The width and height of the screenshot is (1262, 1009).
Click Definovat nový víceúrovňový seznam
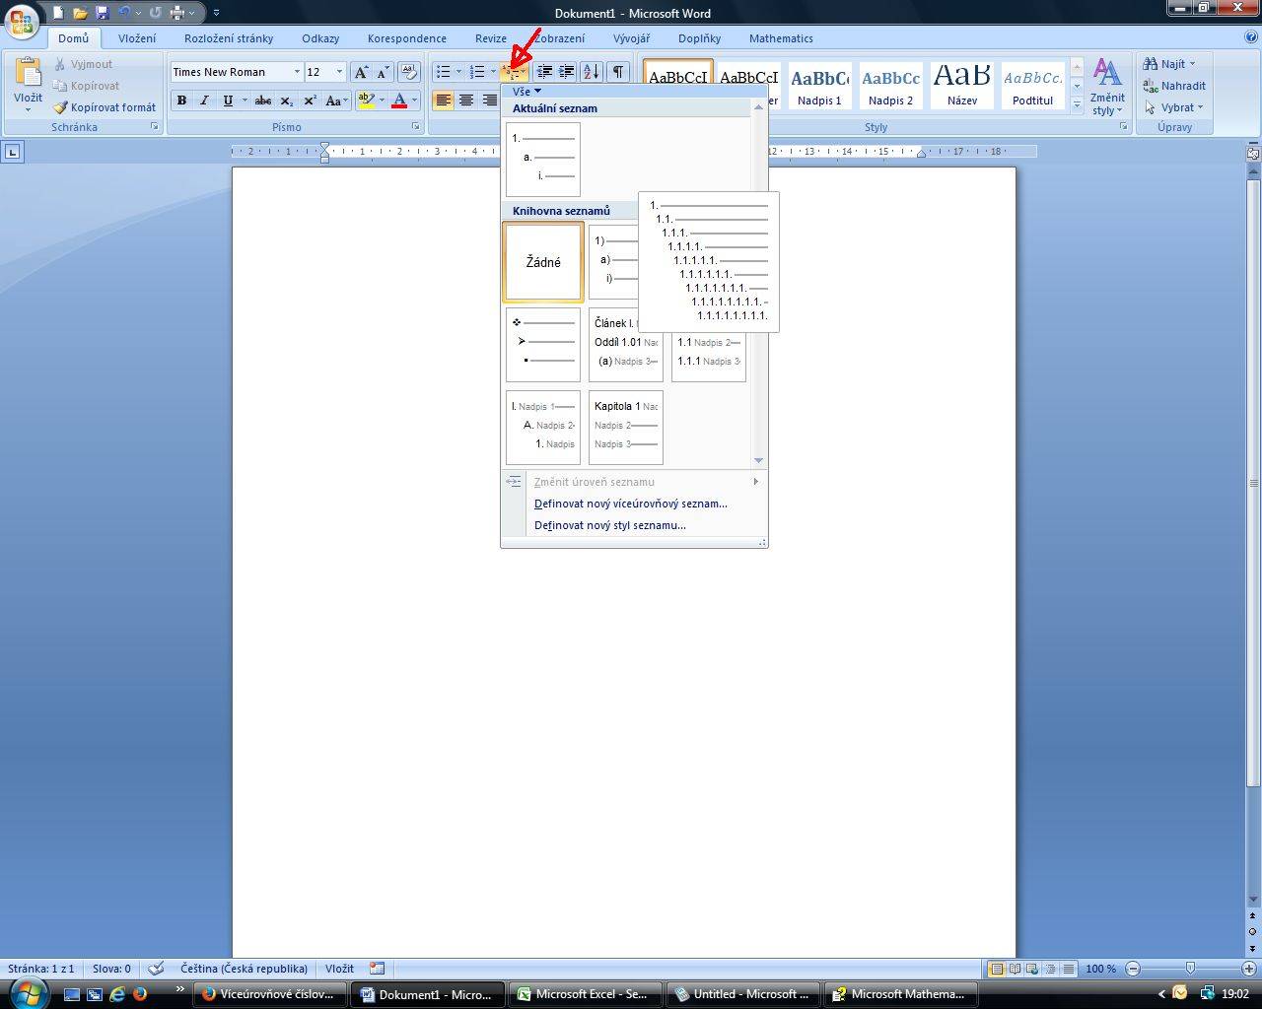631,504
